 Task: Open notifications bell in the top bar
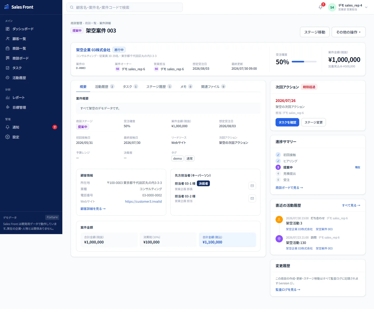click(x=320, y=7)
